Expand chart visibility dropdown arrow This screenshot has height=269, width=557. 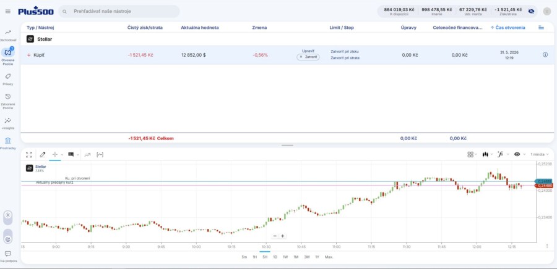coord(524,154)
